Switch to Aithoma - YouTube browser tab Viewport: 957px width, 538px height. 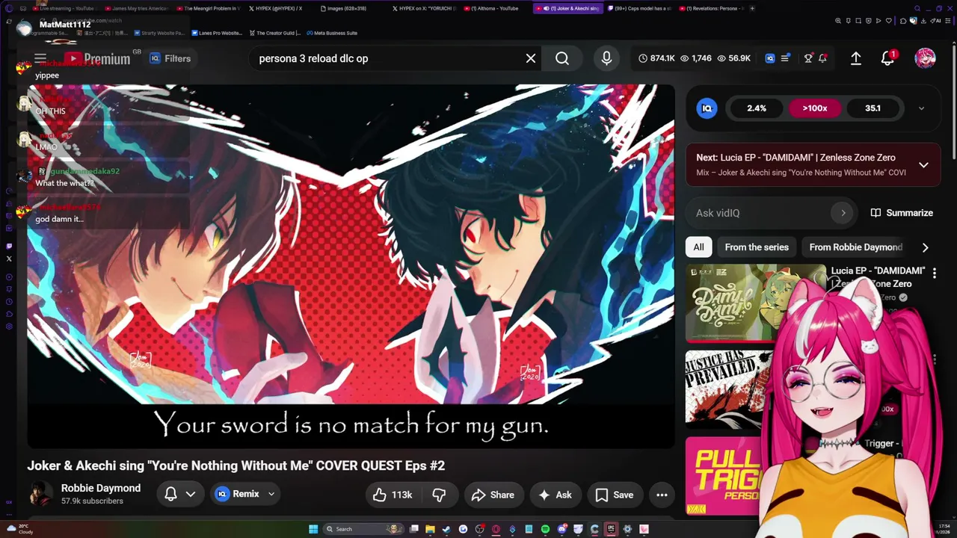point(495,8)
